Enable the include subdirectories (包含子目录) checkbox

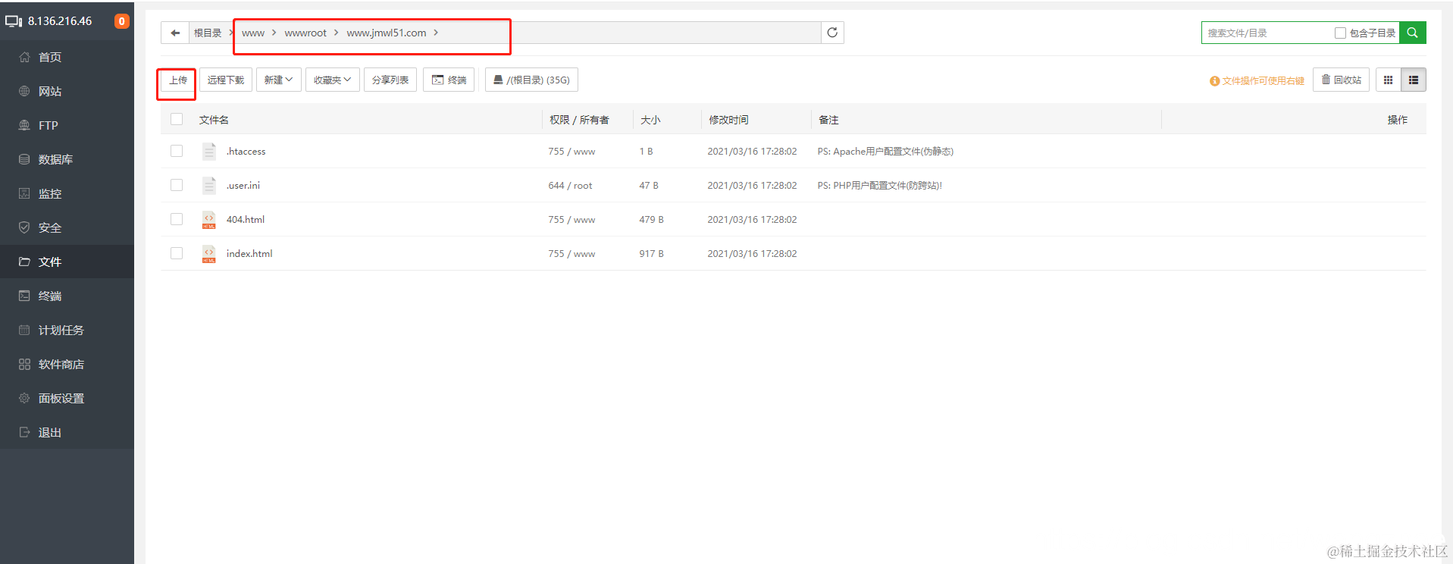click(1340, 33)
